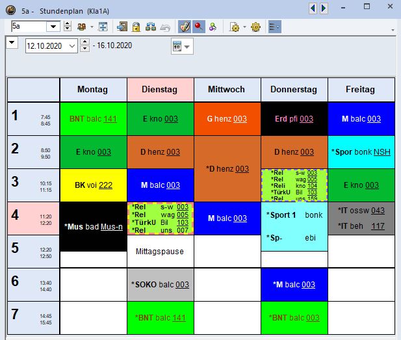Screen dimensions: 401x340
Task: Select the Montag column header
Action: pos(92,90)
